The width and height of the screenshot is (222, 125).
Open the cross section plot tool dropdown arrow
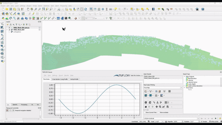[153, 91]
